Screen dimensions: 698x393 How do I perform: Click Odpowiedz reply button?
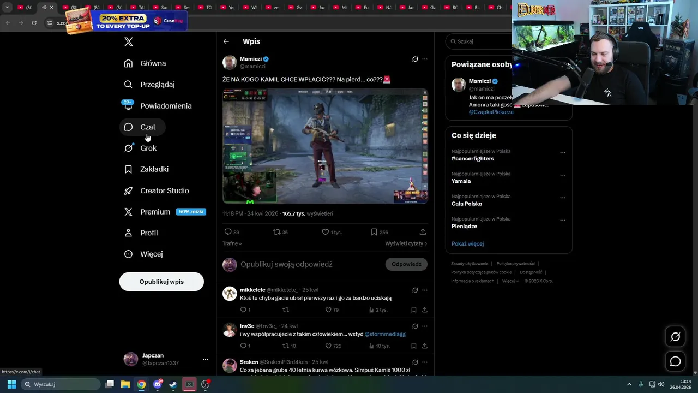point(406,264)
